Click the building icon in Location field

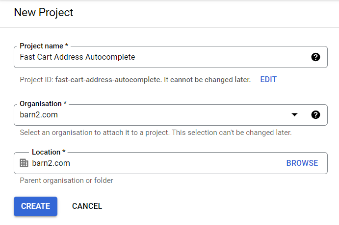(x=24, y=163)
